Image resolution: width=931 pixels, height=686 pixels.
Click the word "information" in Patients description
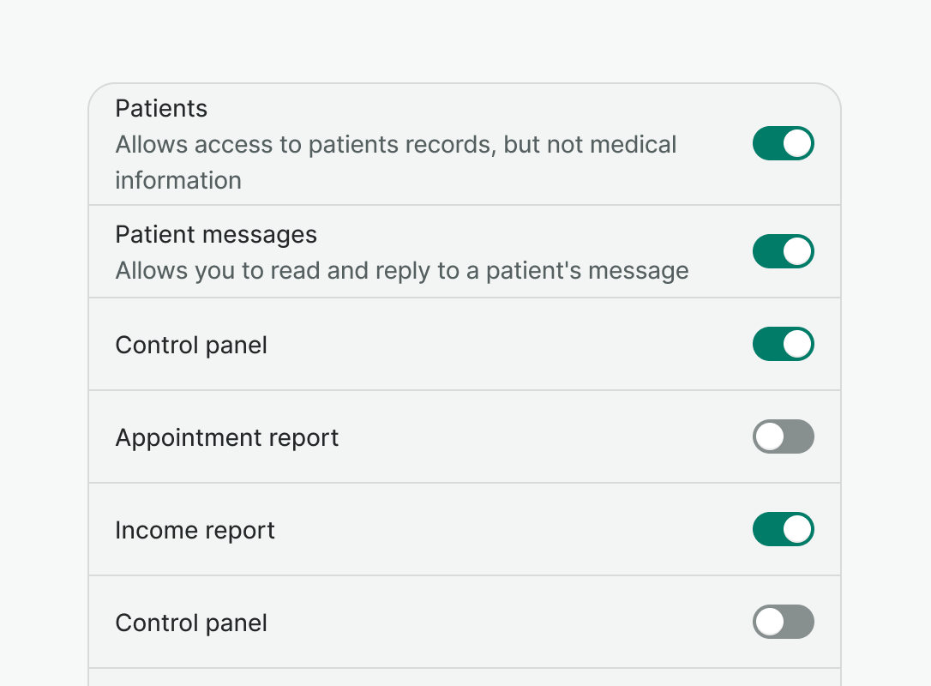[178, 181]
